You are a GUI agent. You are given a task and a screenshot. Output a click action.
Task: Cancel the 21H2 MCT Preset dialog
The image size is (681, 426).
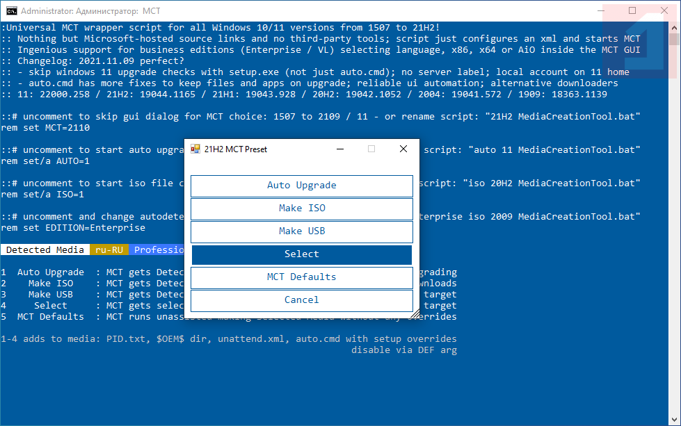(301, 300)
